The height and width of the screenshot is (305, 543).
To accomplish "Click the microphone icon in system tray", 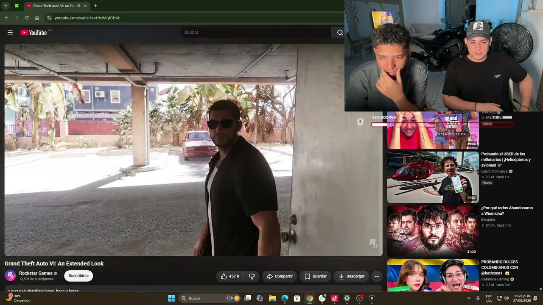I will (x=478, y=298).
